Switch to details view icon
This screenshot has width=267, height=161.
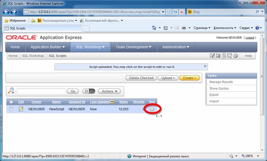click(x=92, y=91)
